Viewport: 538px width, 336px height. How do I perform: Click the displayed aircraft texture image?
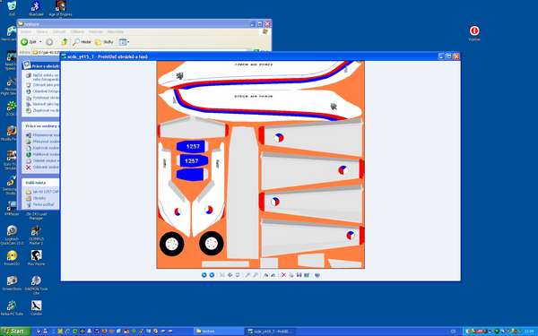coord(260,165)
